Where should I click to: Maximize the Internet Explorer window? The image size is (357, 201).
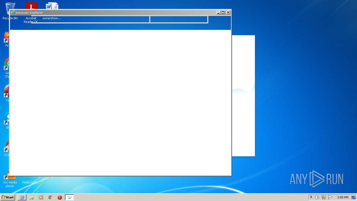tap(223, 13)
